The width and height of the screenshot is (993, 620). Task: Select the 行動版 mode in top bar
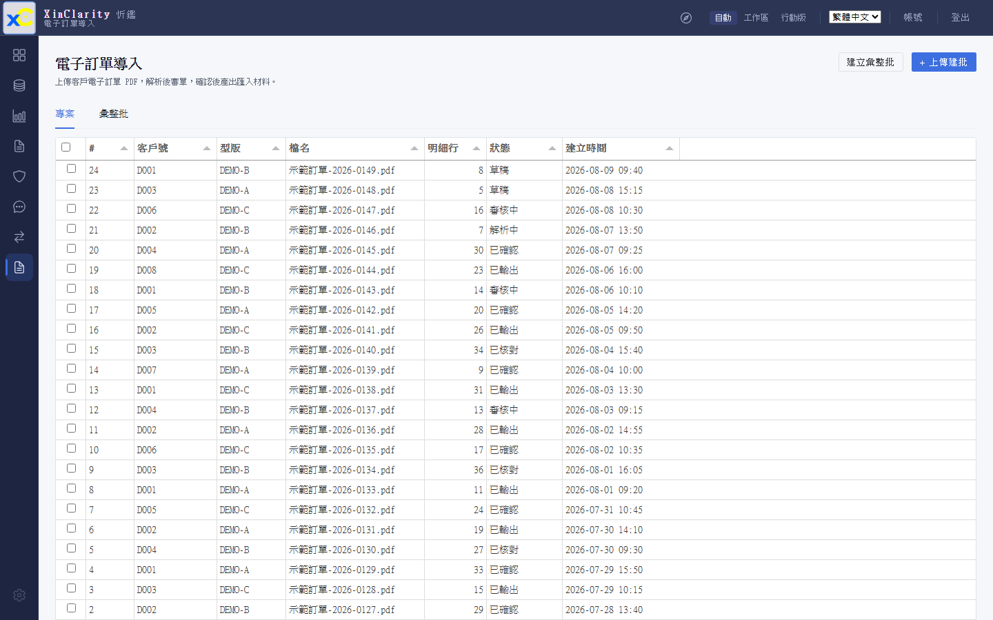[x=794, y=18]
